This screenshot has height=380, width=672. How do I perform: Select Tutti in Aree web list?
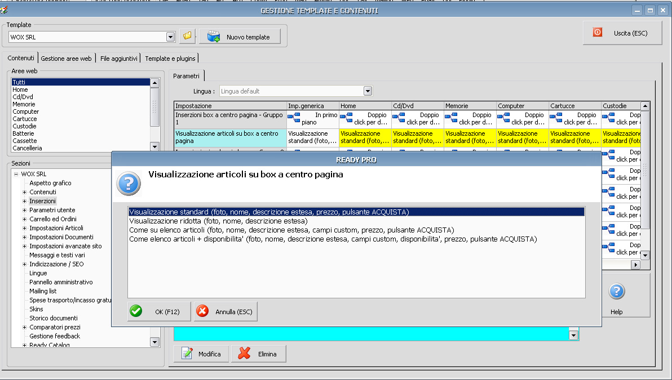81,82
